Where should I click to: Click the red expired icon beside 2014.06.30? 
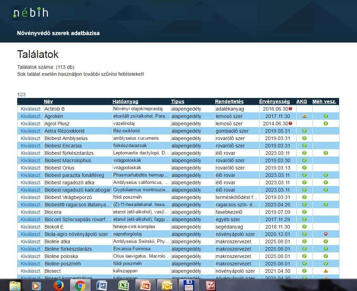point(290,124)
